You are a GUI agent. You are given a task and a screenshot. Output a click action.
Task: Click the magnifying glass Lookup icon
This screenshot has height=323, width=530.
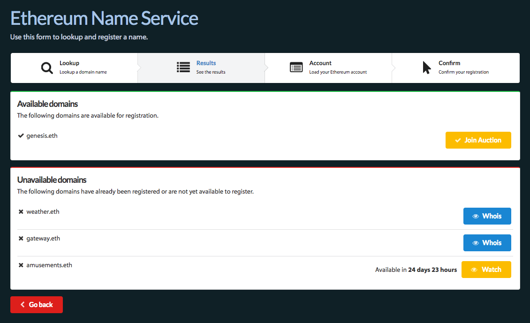click(x=47, y=68)
